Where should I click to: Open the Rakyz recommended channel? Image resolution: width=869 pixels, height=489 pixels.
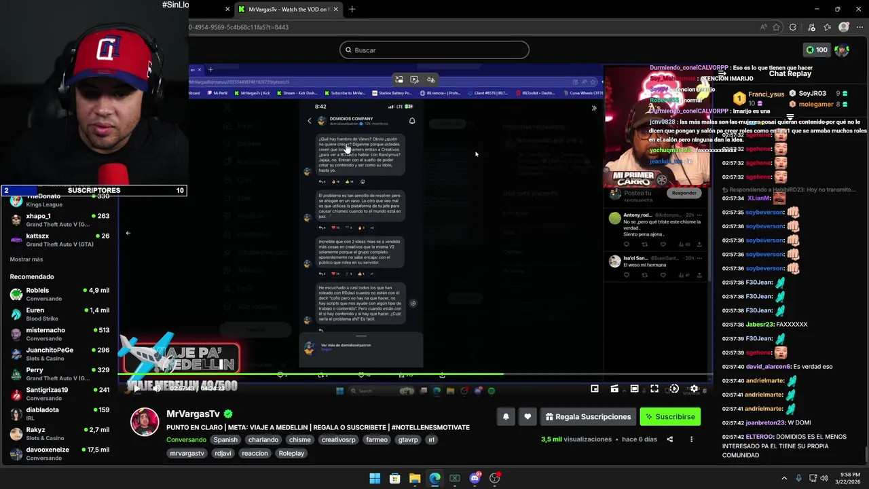pyautogui.click(x=60, y=433)
